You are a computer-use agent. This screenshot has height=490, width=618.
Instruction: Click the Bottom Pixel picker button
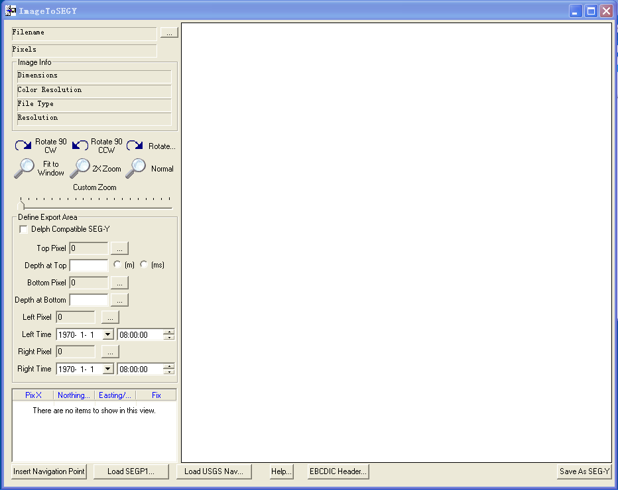click(x=119, y=283)
